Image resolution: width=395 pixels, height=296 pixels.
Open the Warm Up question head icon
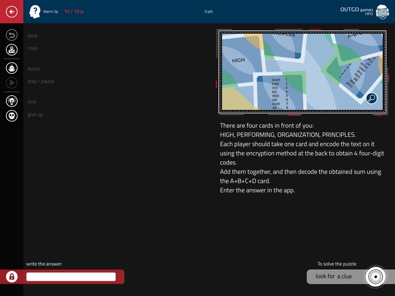coord(35,12)
